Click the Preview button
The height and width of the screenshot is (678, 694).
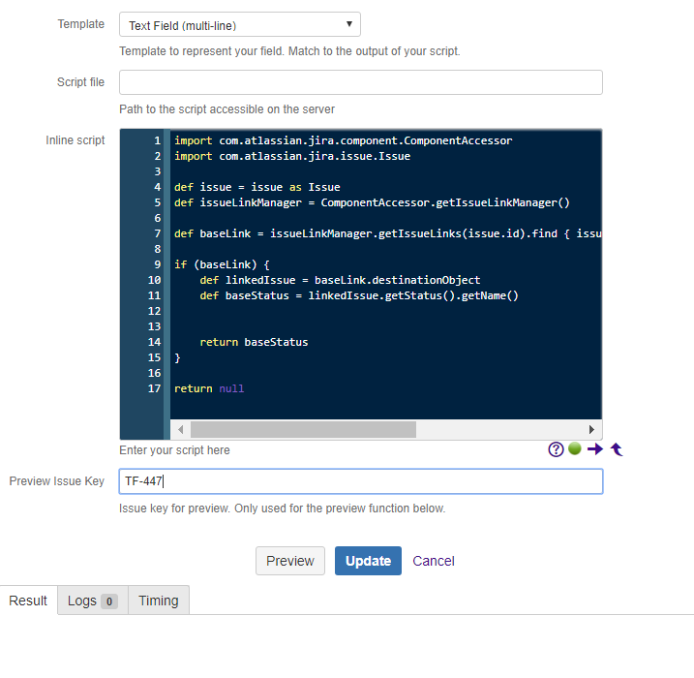pyautogui.click(x=290, y=561)
